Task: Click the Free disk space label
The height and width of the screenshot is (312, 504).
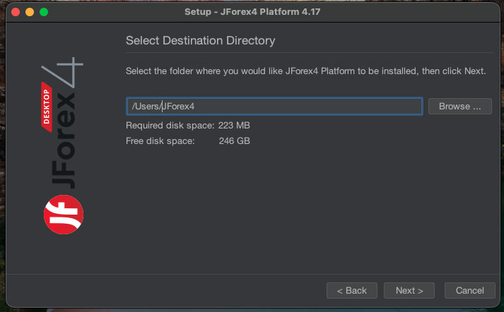Action: 161,140
